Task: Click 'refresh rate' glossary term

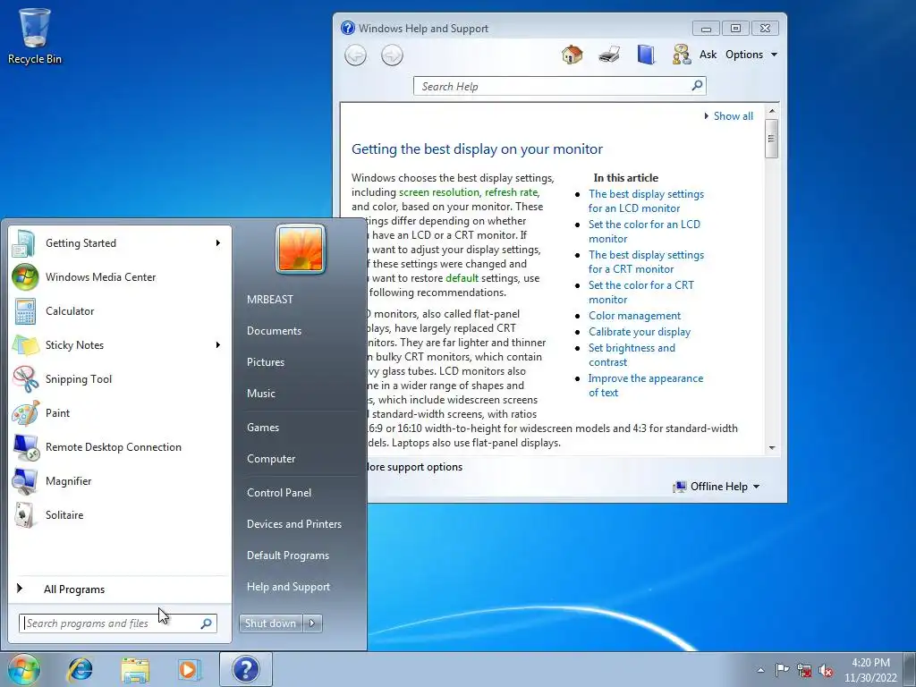Action: click(511, 192)
